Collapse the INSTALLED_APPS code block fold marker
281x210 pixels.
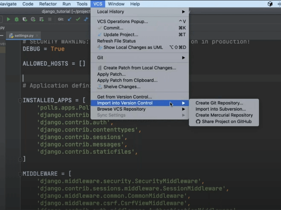point(20,101)
